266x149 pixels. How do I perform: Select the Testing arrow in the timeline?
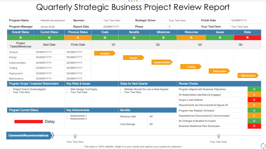191,67
